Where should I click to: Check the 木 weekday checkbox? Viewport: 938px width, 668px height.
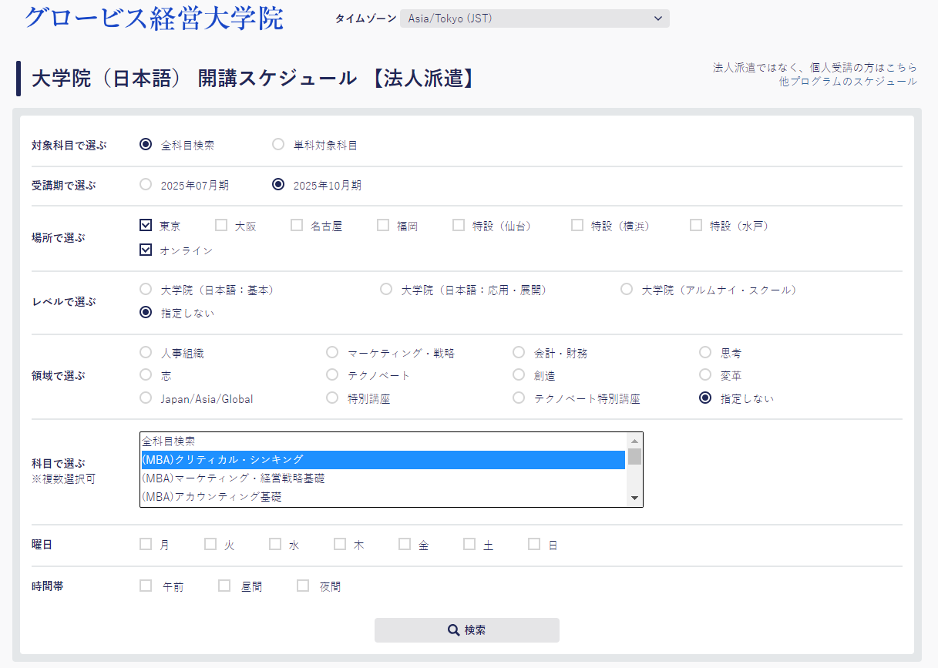click(340, 544)
